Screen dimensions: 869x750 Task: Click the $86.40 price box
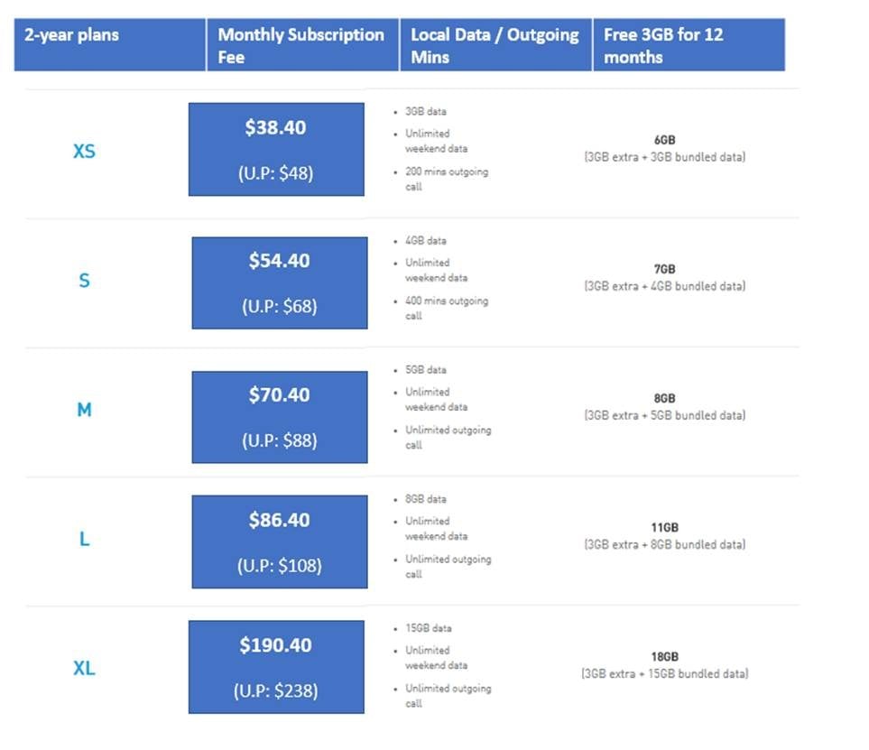280,542
